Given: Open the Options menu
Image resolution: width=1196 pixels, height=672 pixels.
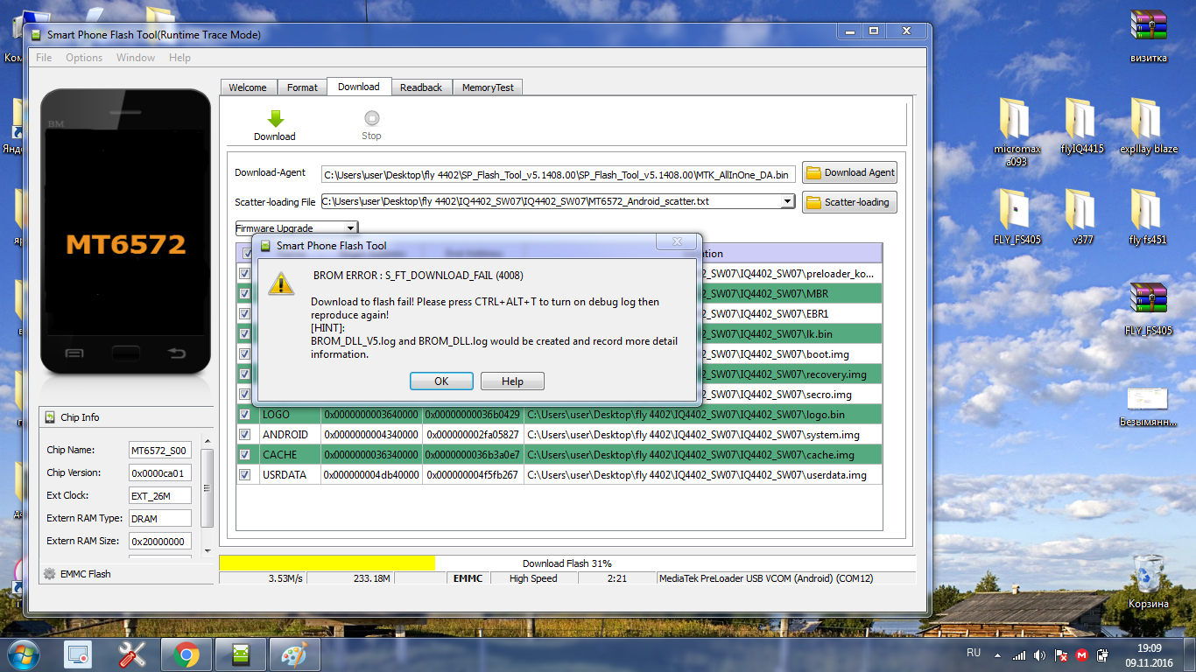Looking at the screenshot, I should pyautogui.click(x=84, y=58).
